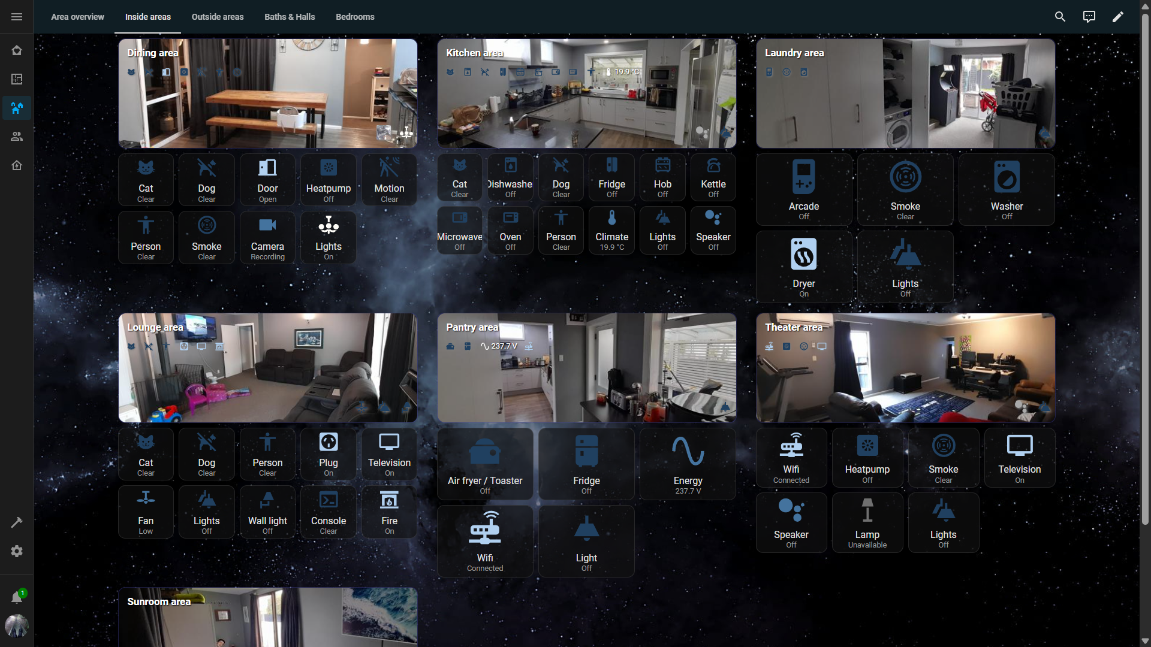The image size is (1151, 647).
Task: Turn on the Kettle in the Kitchen area
Action: pyautogui.click(x=713, y=177)
